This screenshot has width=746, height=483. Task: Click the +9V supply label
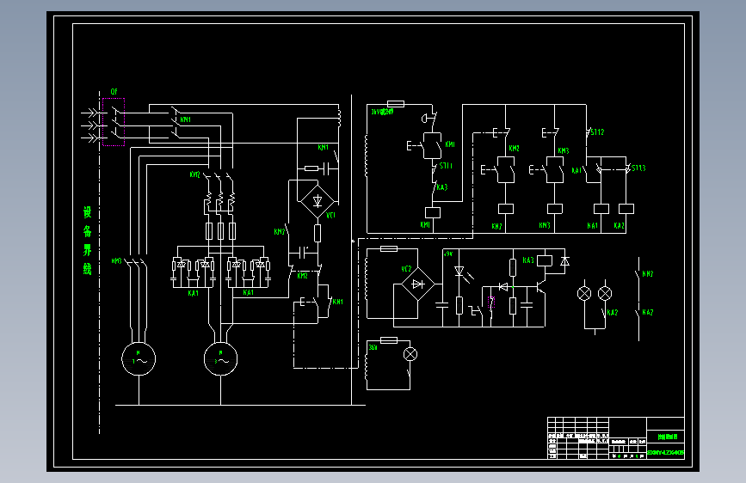click(448, 254)
